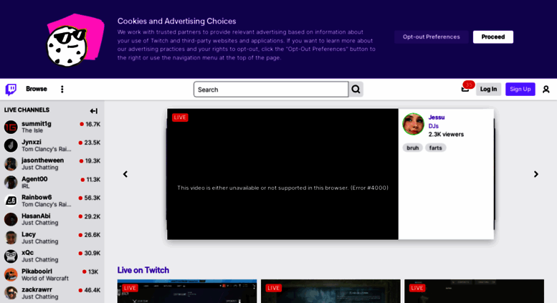Click the Twitch logo home icon
Screen dimensions: 557x303
coord(11,90)
